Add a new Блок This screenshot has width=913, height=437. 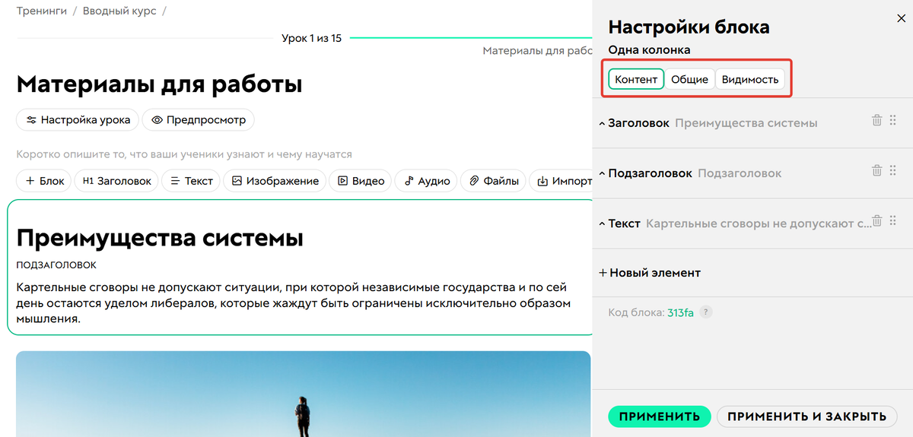tap(44, 181)
